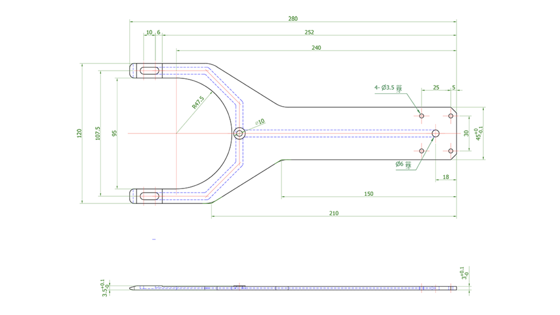The height and width of the screenshot is (315, 560).
Task: Click the 107.5 vertical dimension
Action: pos(98,133)
